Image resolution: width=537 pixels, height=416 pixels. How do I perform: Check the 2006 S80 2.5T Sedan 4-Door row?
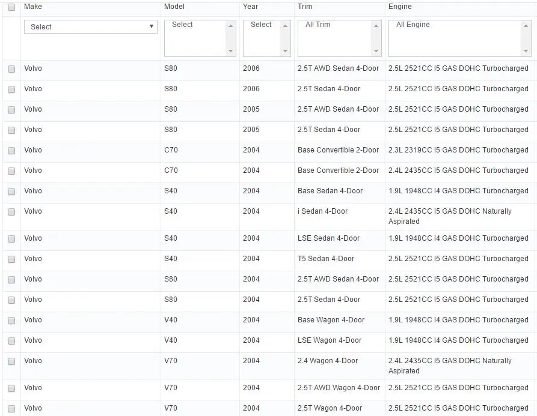coord(11,89)
